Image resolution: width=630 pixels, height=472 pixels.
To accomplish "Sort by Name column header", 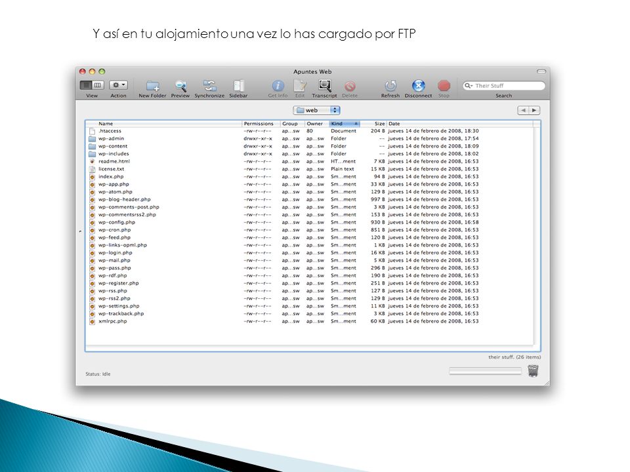I will (164, 124).
